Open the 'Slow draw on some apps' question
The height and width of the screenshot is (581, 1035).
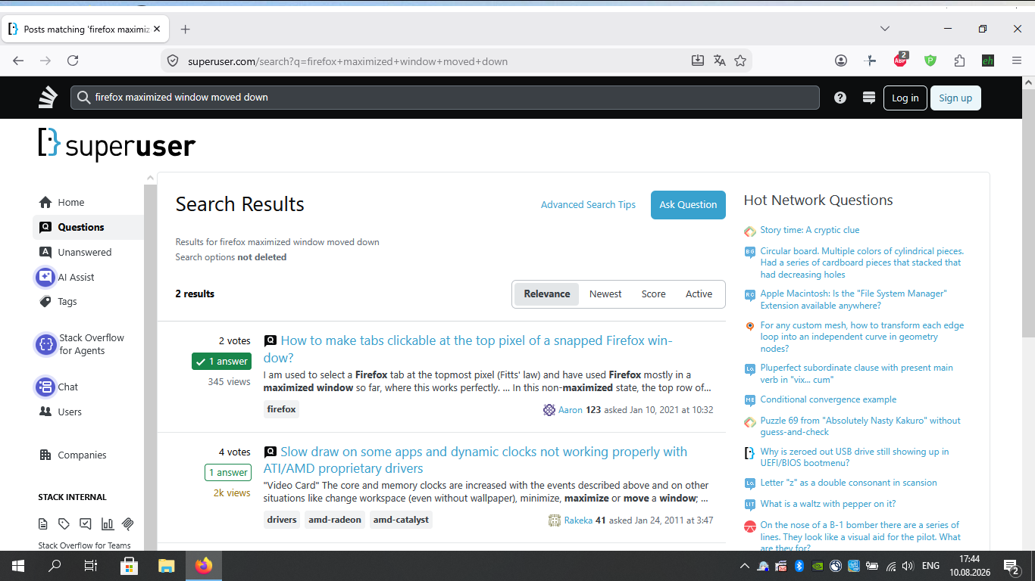[x=476, y=460]
